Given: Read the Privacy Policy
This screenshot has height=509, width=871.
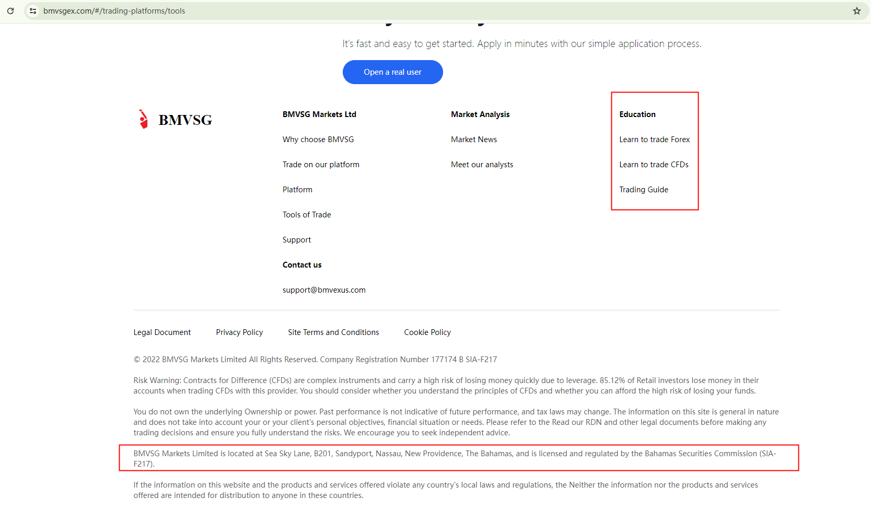Looking at the screenshot, I should [x=239, y=332].
